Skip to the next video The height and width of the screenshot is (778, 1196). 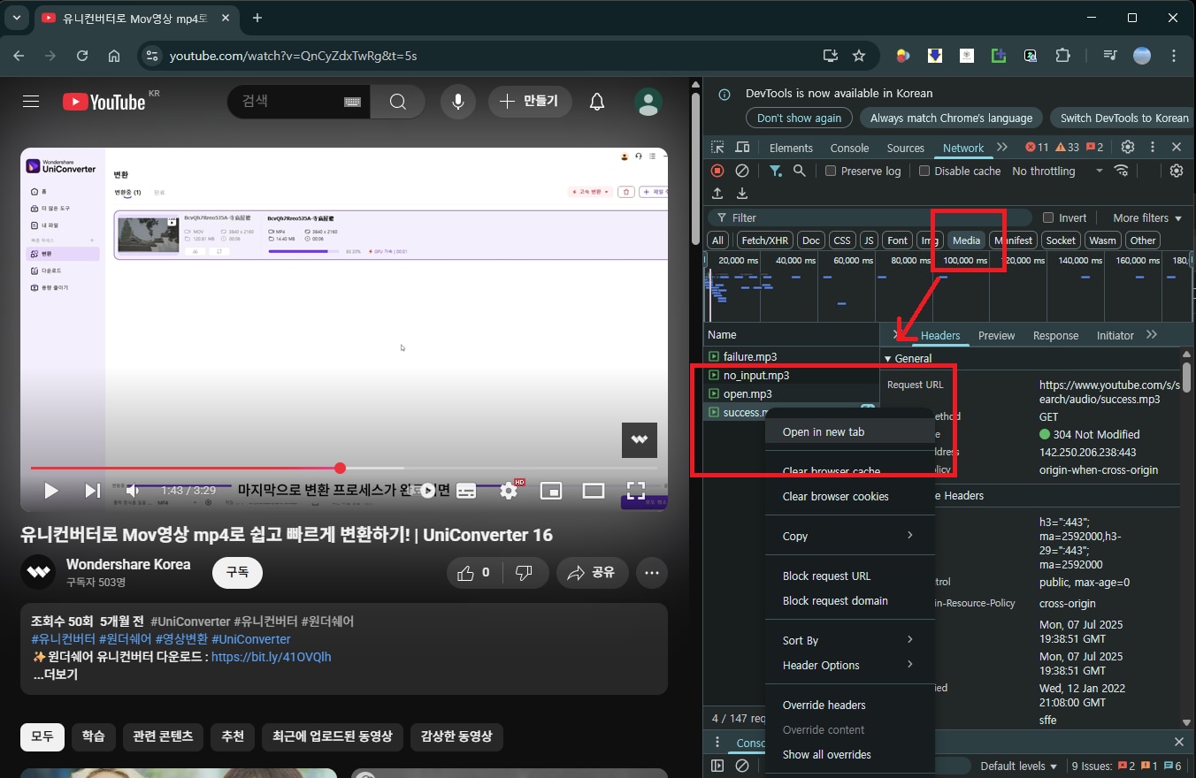pyautogui.click(x=92, y=491)
